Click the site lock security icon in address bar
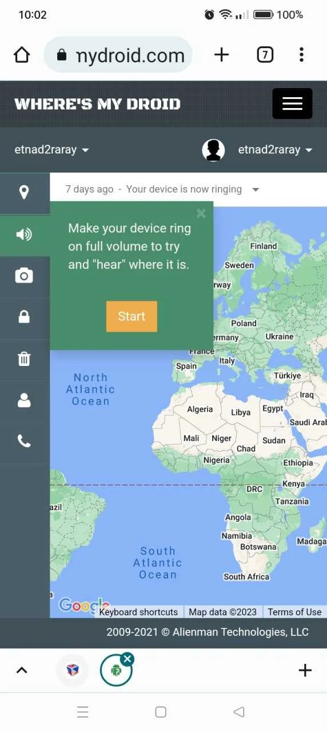The height and width of the screenshot is (732, 327). tap(62, 55)
